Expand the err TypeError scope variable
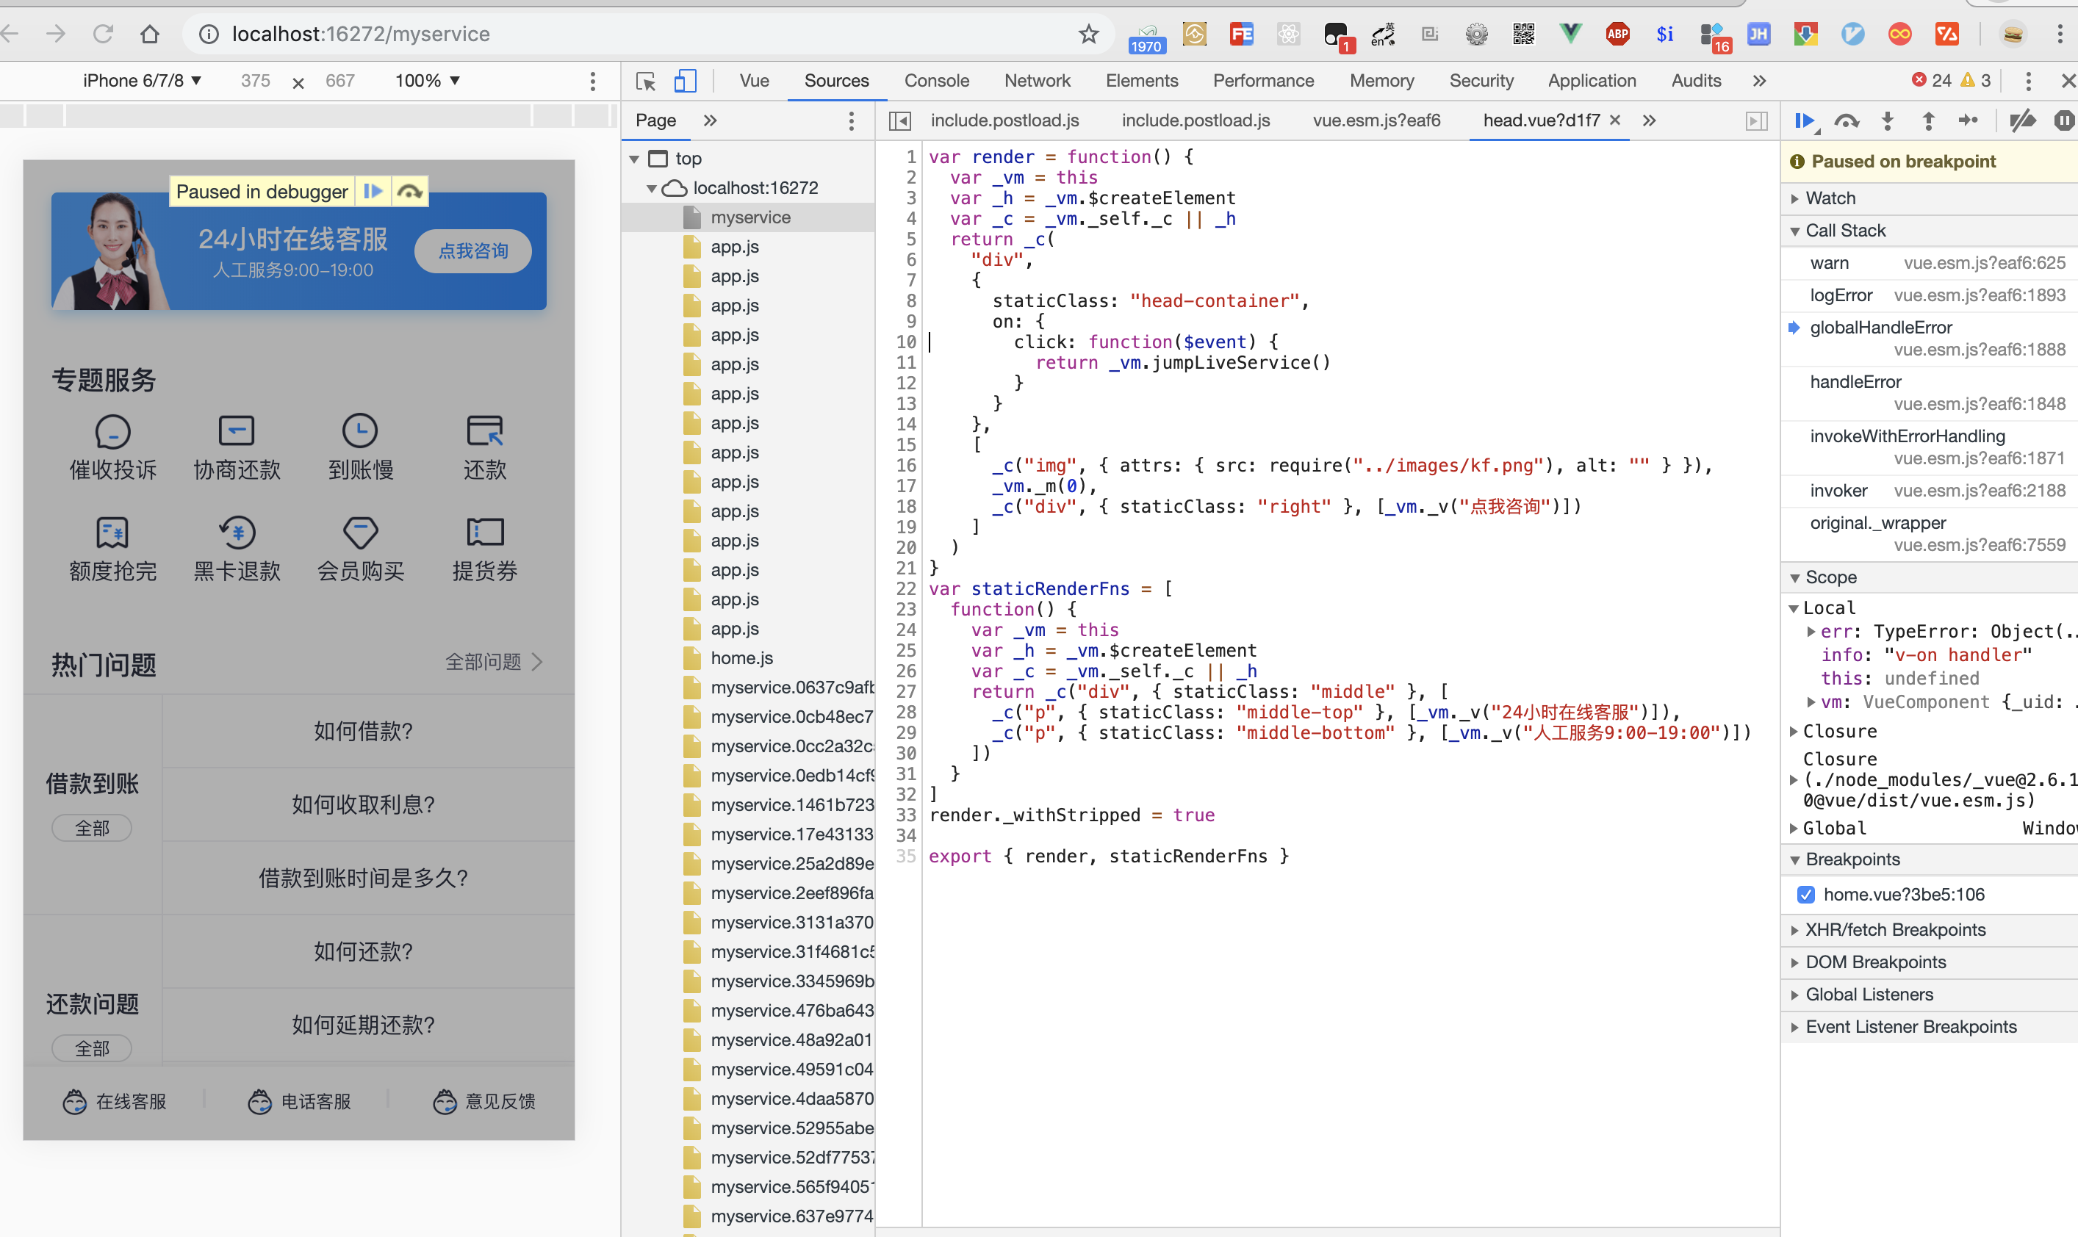 tap(1811, 632)
